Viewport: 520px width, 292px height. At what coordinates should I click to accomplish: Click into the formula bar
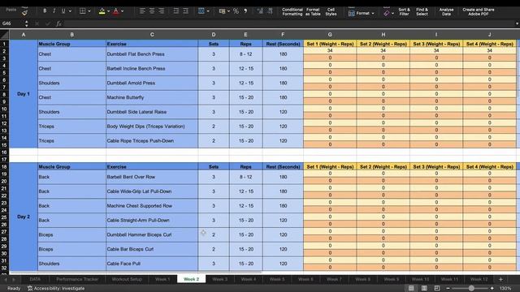(288, 24)
